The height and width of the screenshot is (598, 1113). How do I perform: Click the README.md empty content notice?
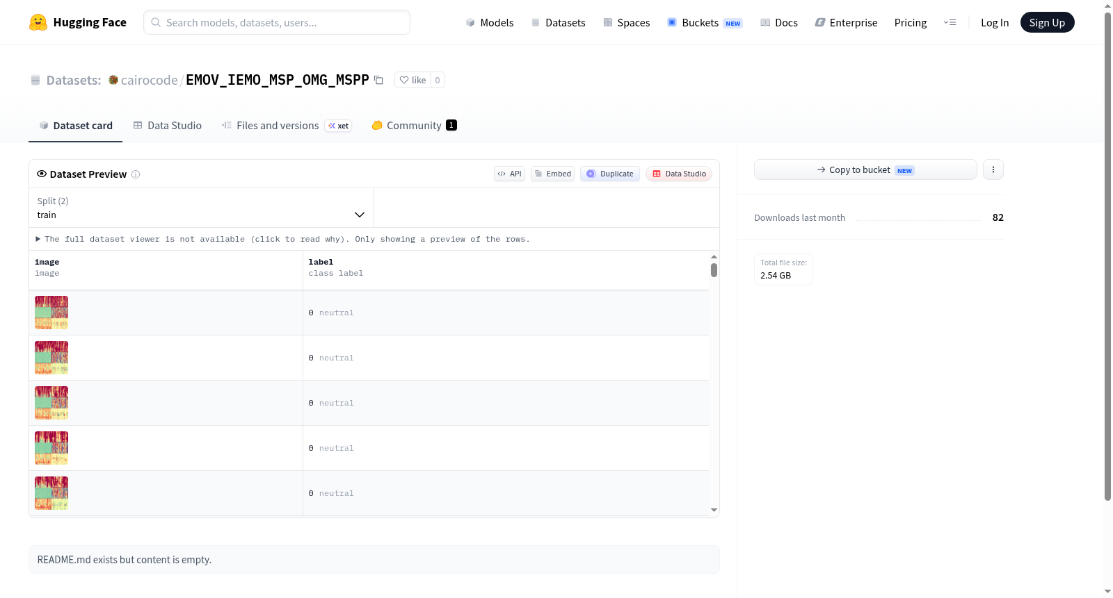(x=374, y=560)
